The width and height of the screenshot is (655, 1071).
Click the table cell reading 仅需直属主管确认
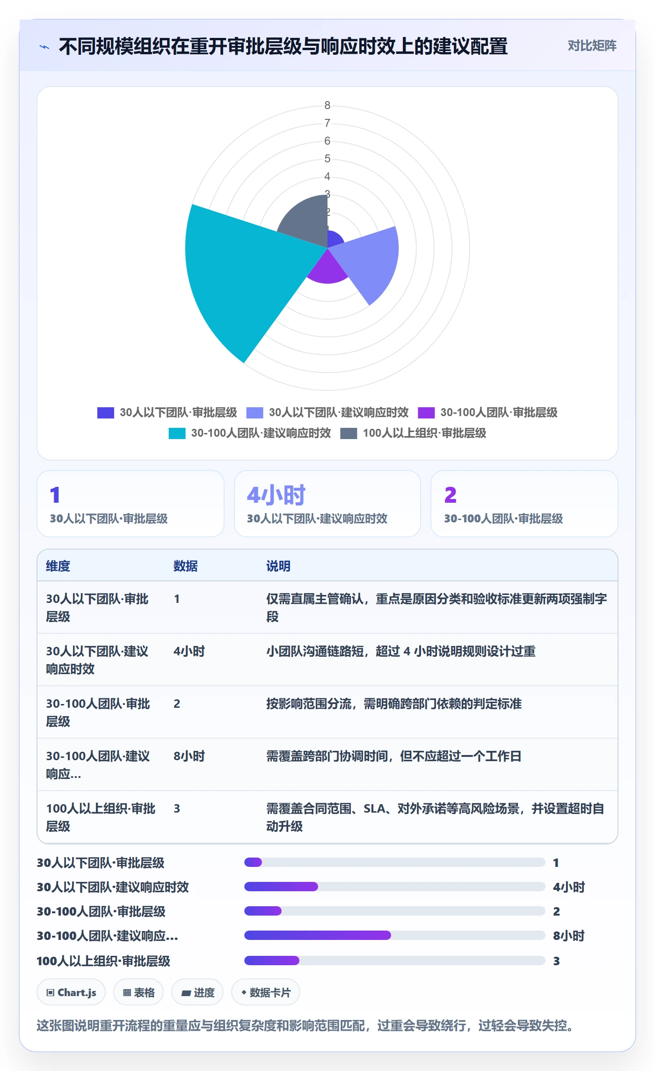pos(437,608)
